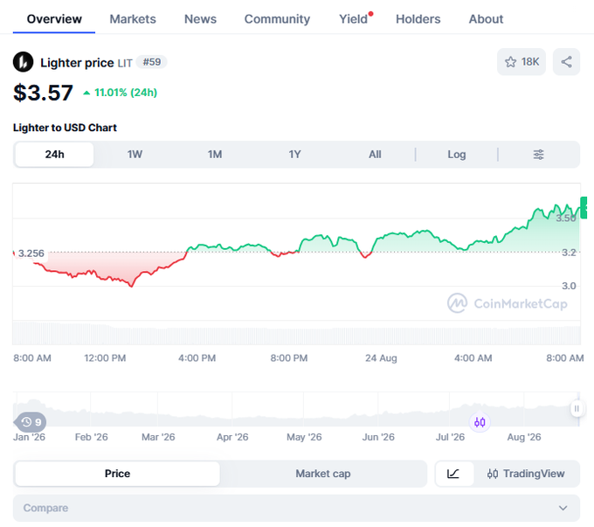Click the 18K watchlist count

click(x=530, y=62)
